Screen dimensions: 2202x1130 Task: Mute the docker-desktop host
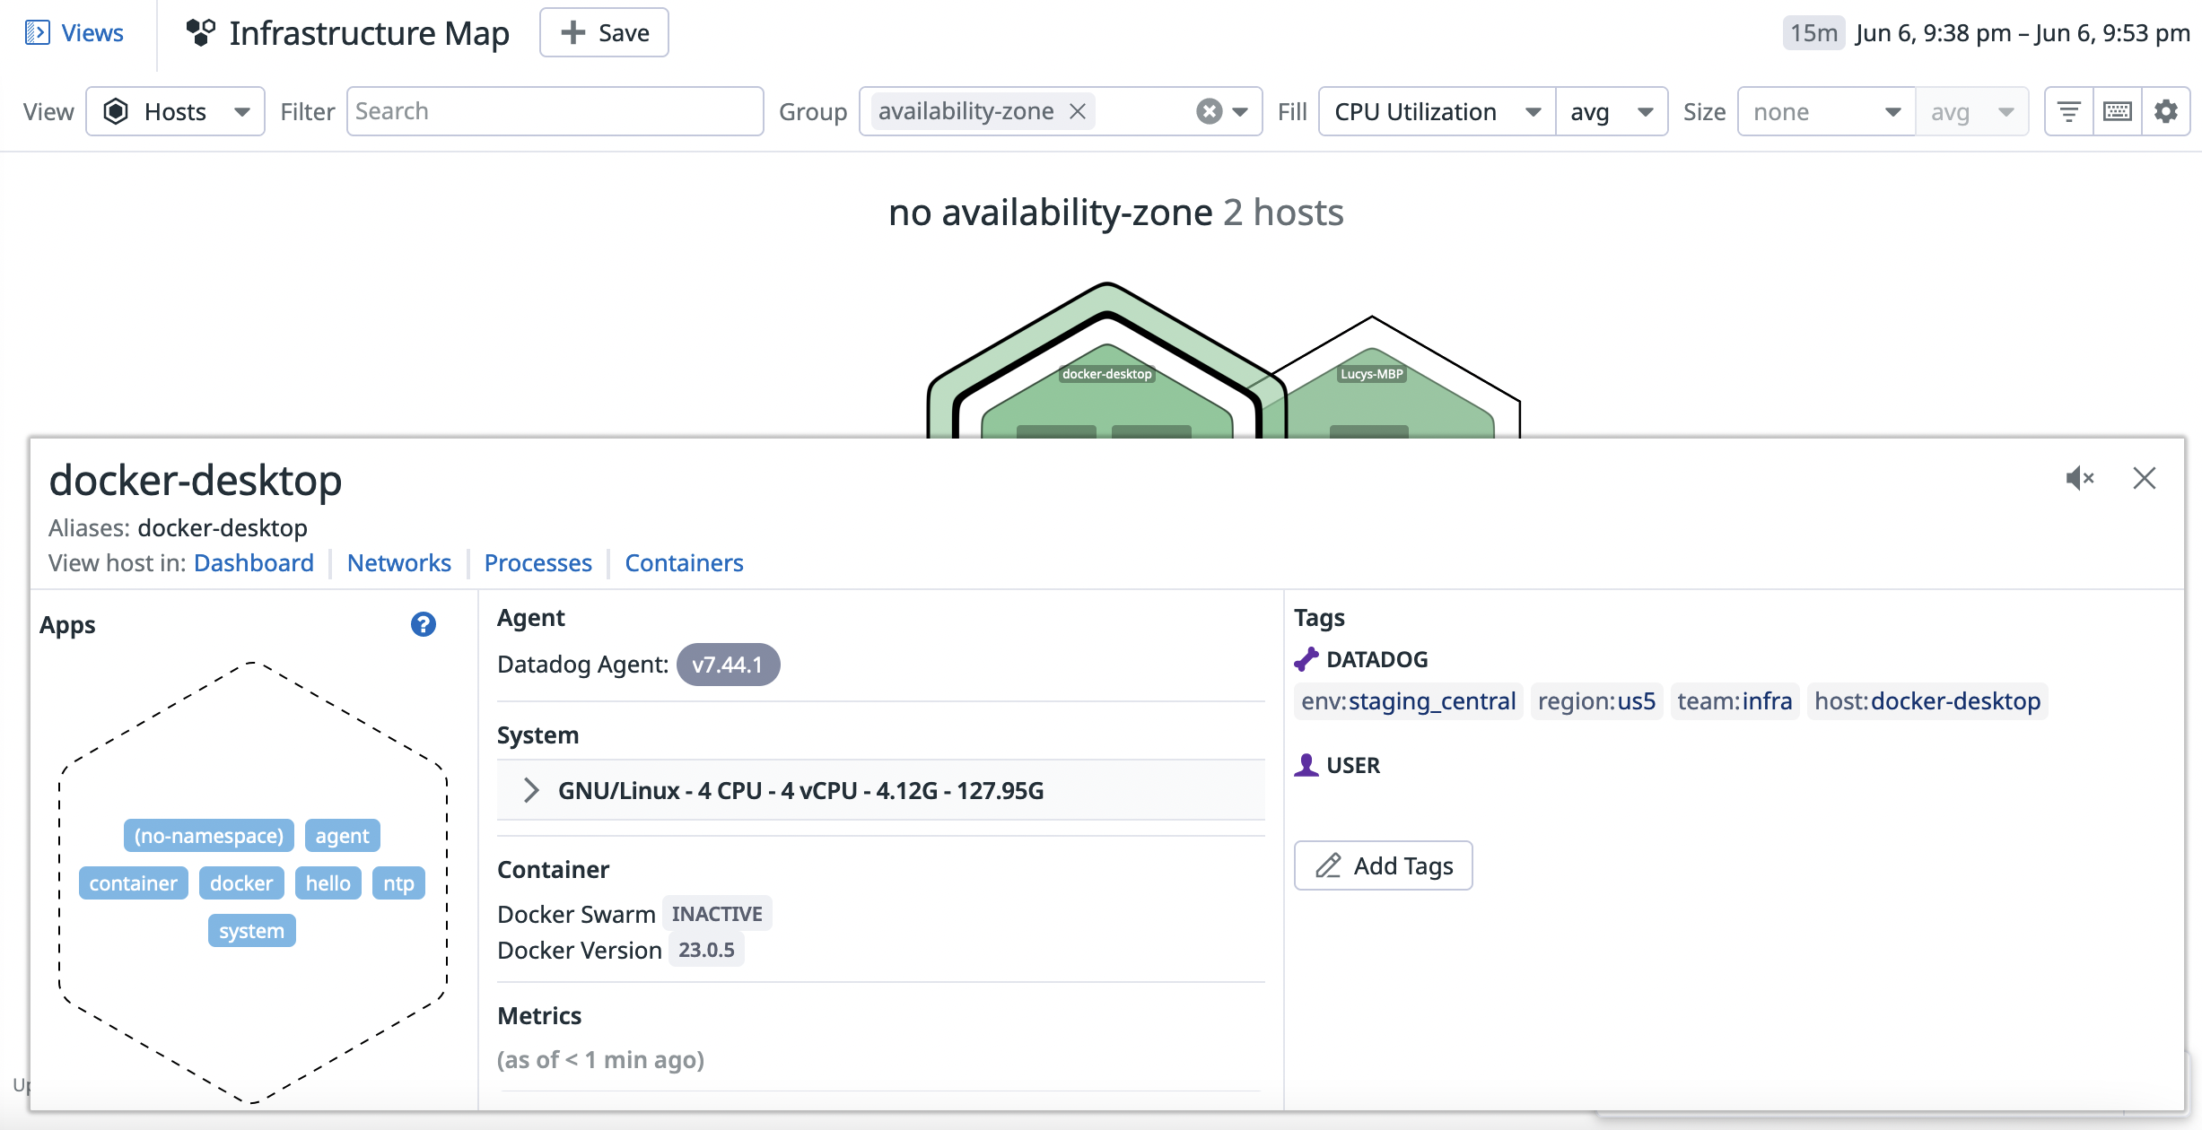2079,478
